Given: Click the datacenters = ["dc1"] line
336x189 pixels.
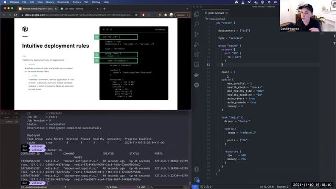Looking at the screenshot, I should 234,30.
